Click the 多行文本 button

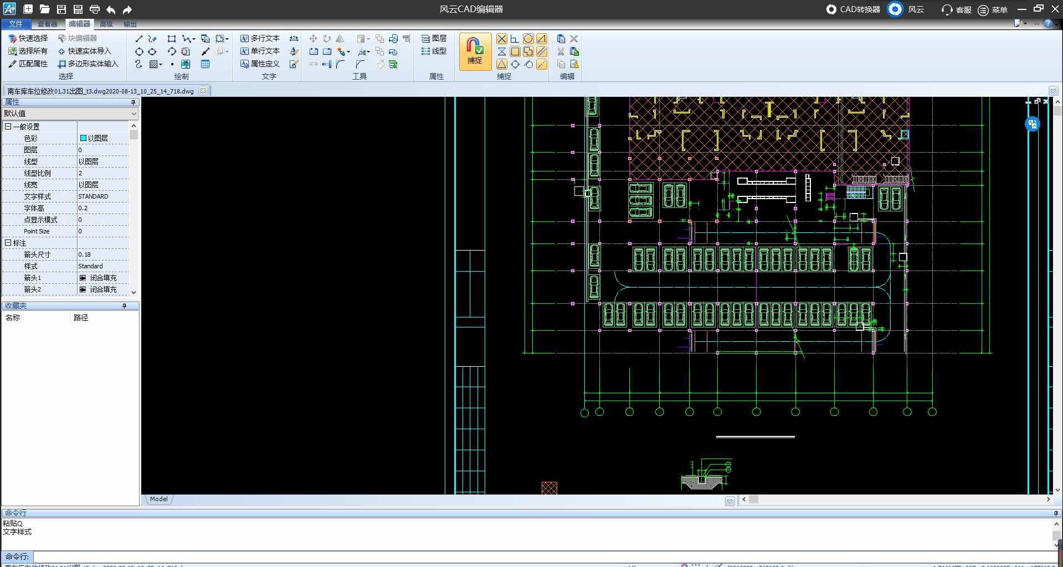click(260, 38)
